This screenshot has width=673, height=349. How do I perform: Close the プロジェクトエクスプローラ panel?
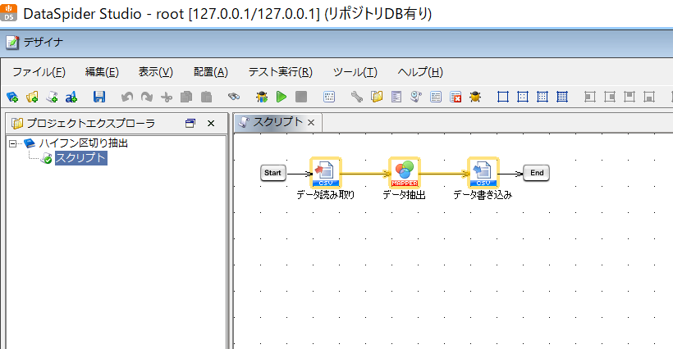(x=211, y=124)
